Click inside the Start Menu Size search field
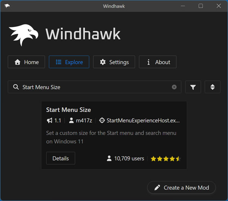Viewport: 228px width, 201px height. pyautogui.click(x=95, y=87)
